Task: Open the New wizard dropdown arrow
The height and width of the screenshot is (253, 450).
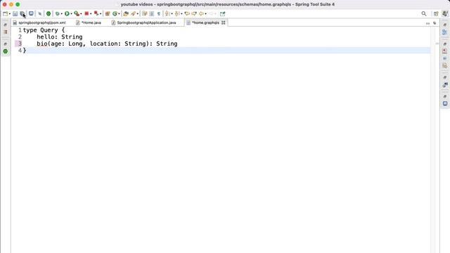Action: (9, 14)
